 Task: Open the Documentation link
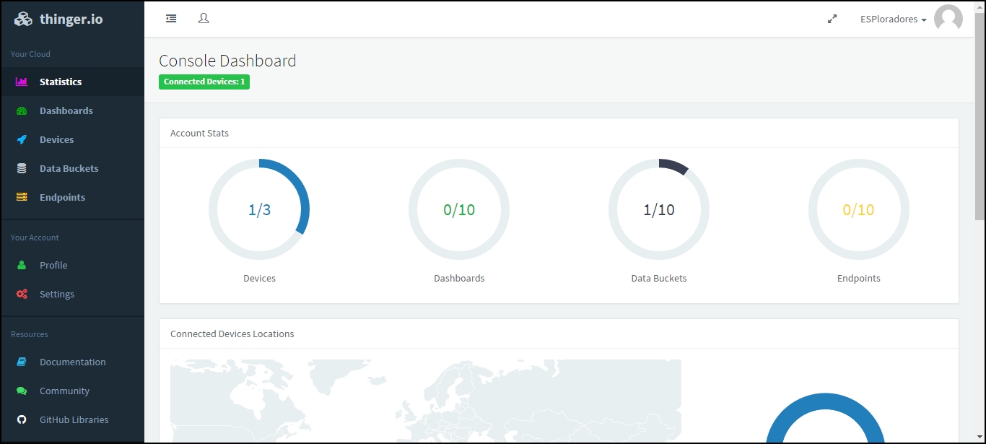[72, 362]
